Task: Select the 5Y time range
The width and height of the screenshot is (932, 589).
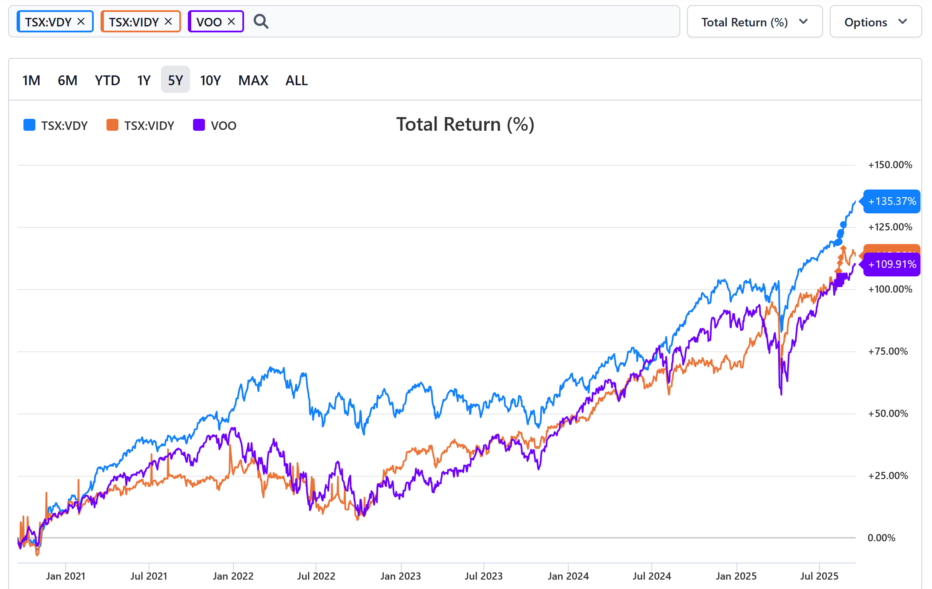Action: coord(175,80)
